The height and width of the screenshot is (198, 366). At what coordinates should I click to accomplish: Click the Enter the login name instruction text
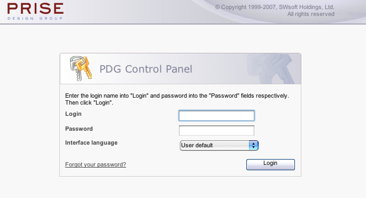(x=177, y=96)
